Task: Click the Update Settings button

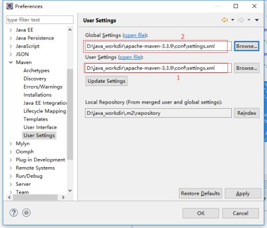Action: point(106,81)
